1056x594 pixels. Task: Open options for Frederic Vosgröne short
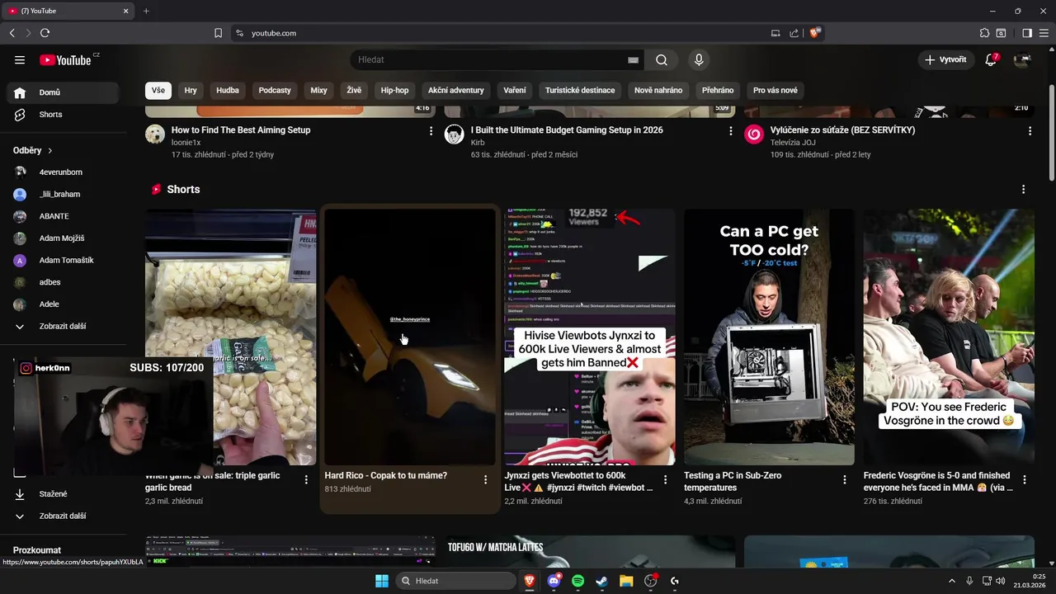(x=1024, y=479)
